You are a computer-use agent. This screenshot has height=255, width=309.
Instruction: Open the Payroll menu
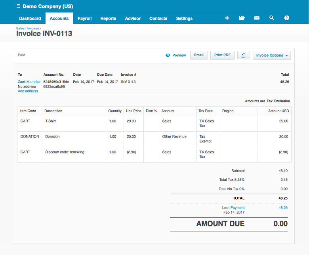click(84, 18)
